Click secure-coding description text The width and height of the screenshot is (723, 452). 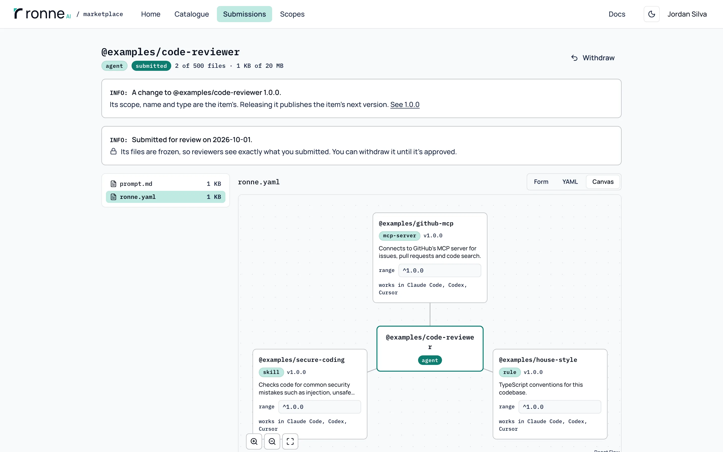307,388
